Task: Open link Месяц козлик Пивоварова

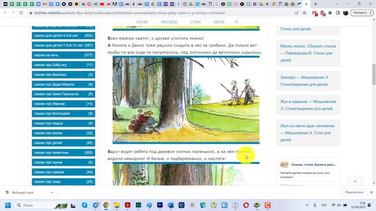Action: coord(308,53)
